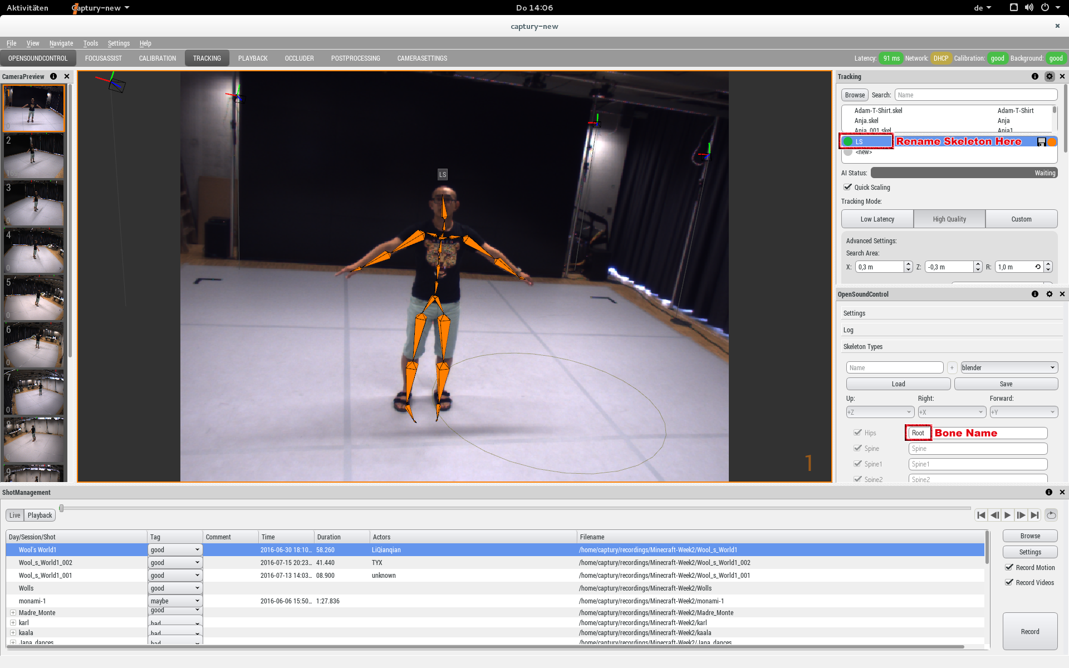Open the OpenSoundControl panel gear settings
The image size is (1069, 668).
(1050, 294)
